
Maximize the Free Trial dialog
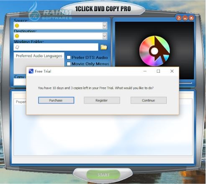point(158,71)
